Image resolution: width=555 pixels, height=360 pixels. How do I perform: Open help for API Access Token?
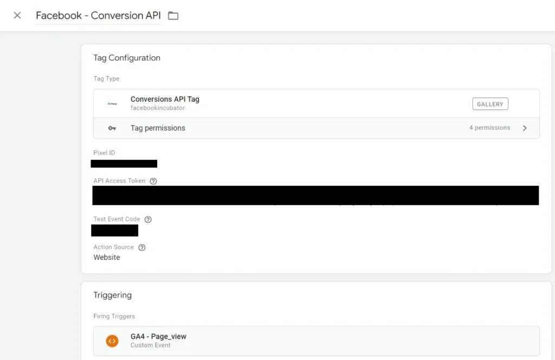[153, 181]
